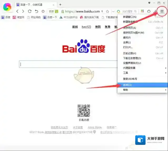Click the 地图 link on Baidu
This screenshot has height=151, width=168.
click(x=98, y=27)
